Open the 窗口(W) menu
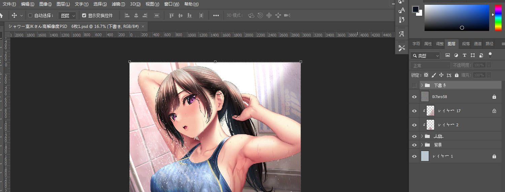505x192 pixels. pyautogui.click(x=172, y=4)
